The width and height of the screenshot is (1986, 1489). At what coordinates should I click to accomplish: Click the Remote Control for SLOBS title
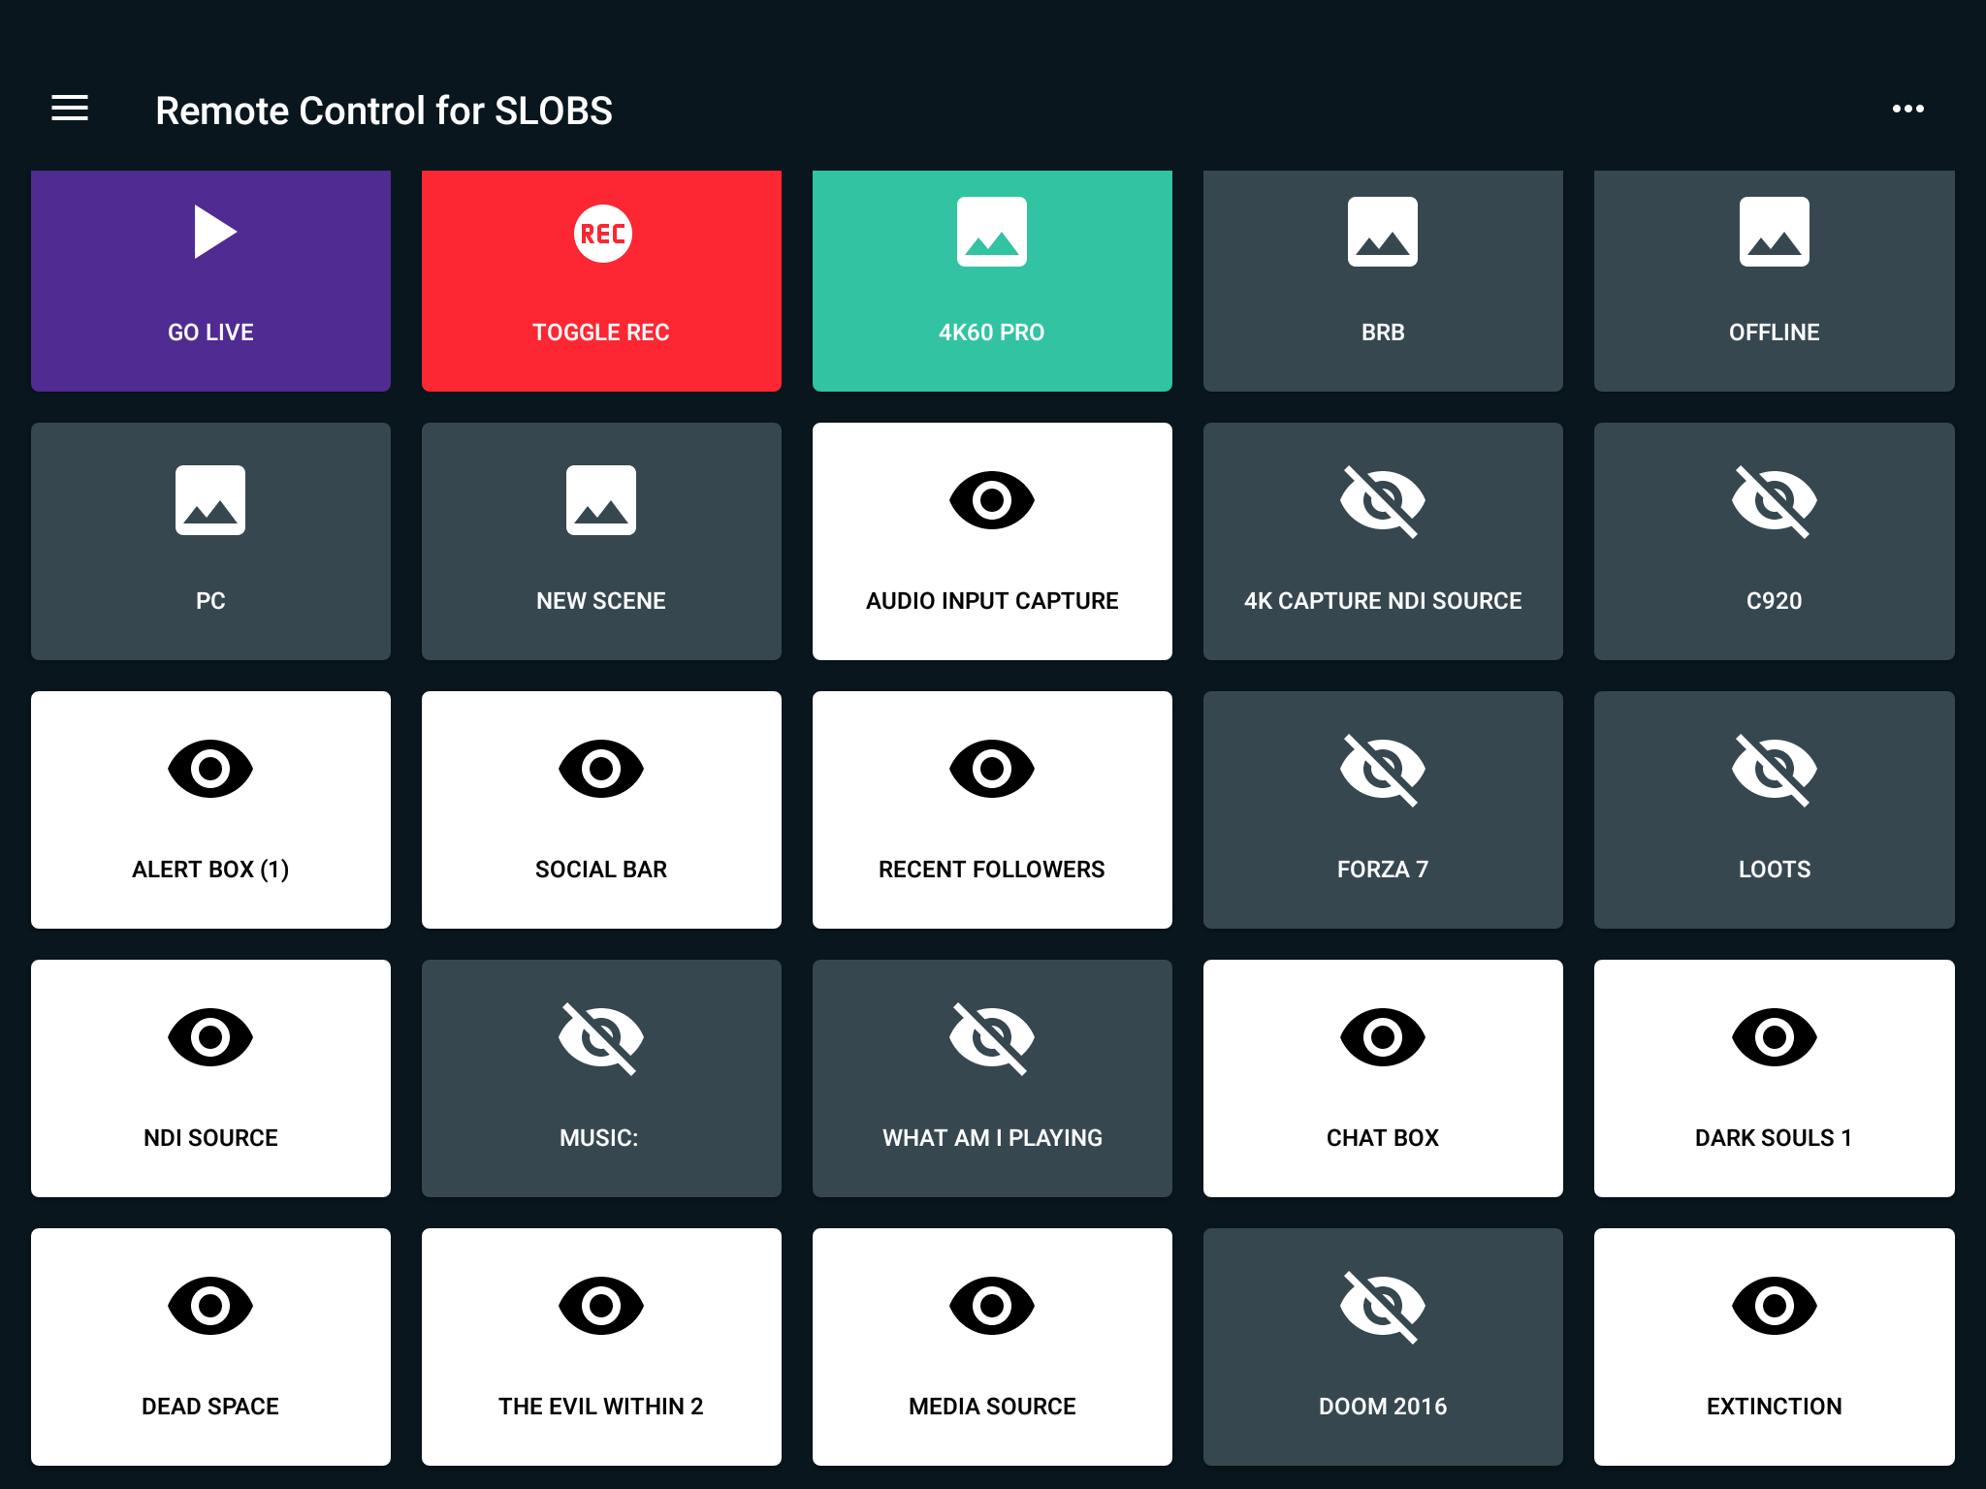[x=384, y=111]
